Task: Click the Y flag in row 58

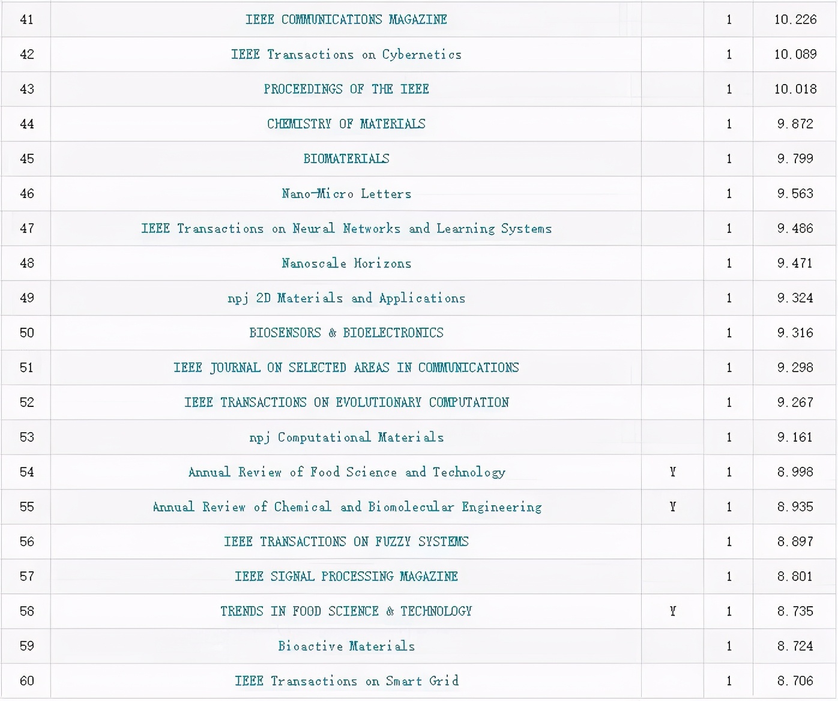Action: [x=673, y=611]
